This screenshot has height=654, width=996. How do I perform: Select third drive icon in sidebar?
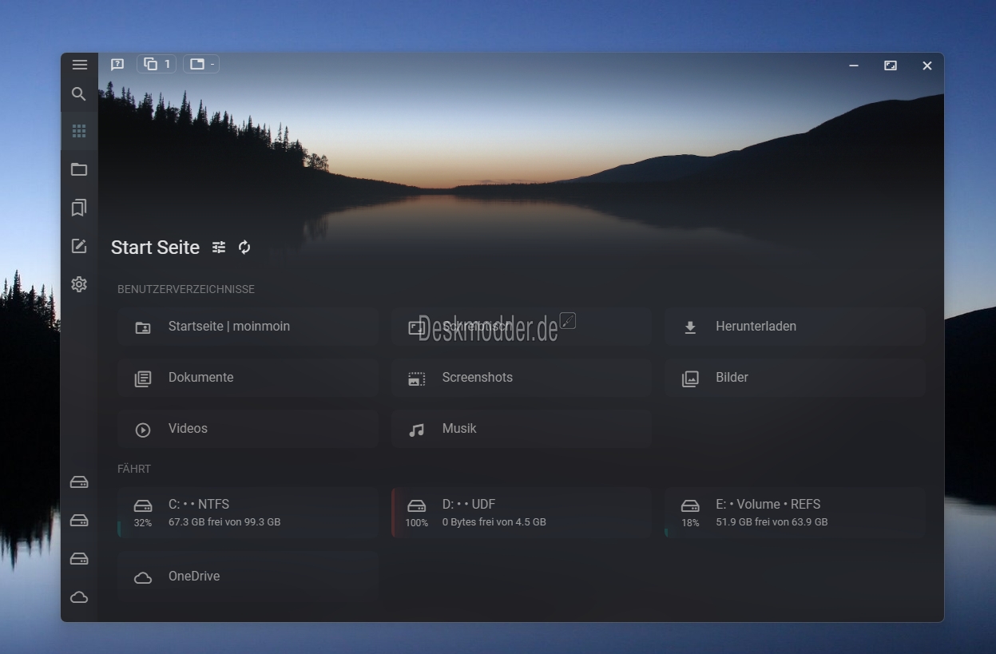click(x=79, y=559)
